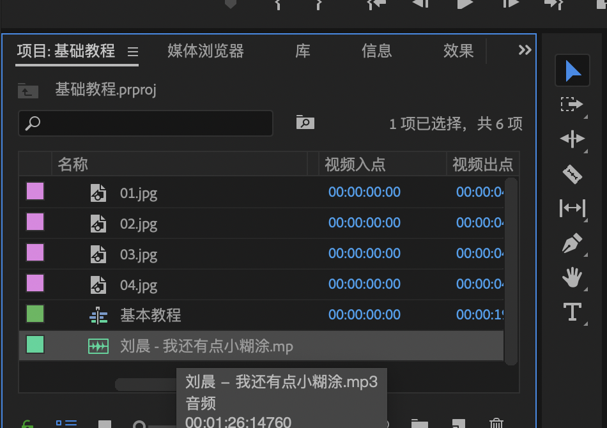Click the 02.jpg still image file icon
Screen dimensions: 607x428
98,224
